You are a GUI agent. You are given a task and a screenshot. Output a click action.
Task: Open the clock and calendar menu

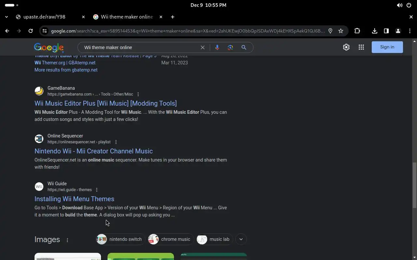tap(208, 5)
